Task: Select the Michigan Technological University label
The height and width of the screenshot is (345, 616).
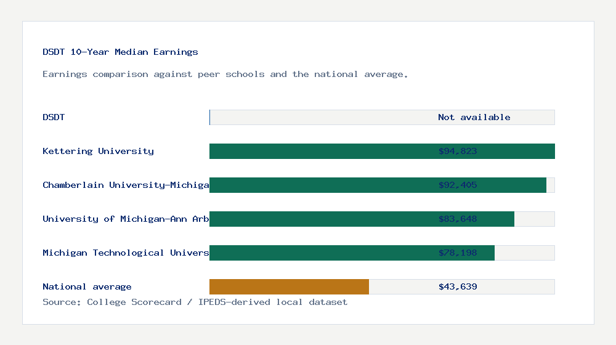Action: point(126,253)
